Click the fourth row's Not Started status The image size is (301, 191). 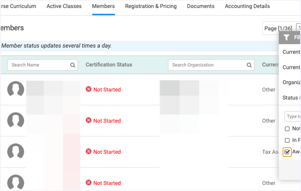107,183
